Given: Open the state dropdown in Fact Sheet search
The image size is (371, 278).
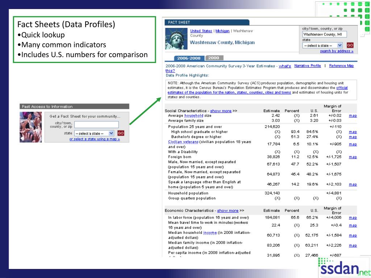Looking at the screenshot, I should [x=322, y=45].
